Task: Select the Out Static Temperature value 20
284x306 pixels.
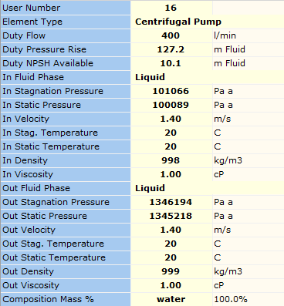Action: click(x=171, y=257)
